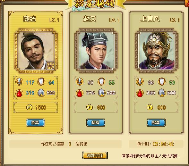The width and height of the screenshot is (189, 166).
Task: Click the 600 gold price on 赵天's card
Action: [101, 107]
